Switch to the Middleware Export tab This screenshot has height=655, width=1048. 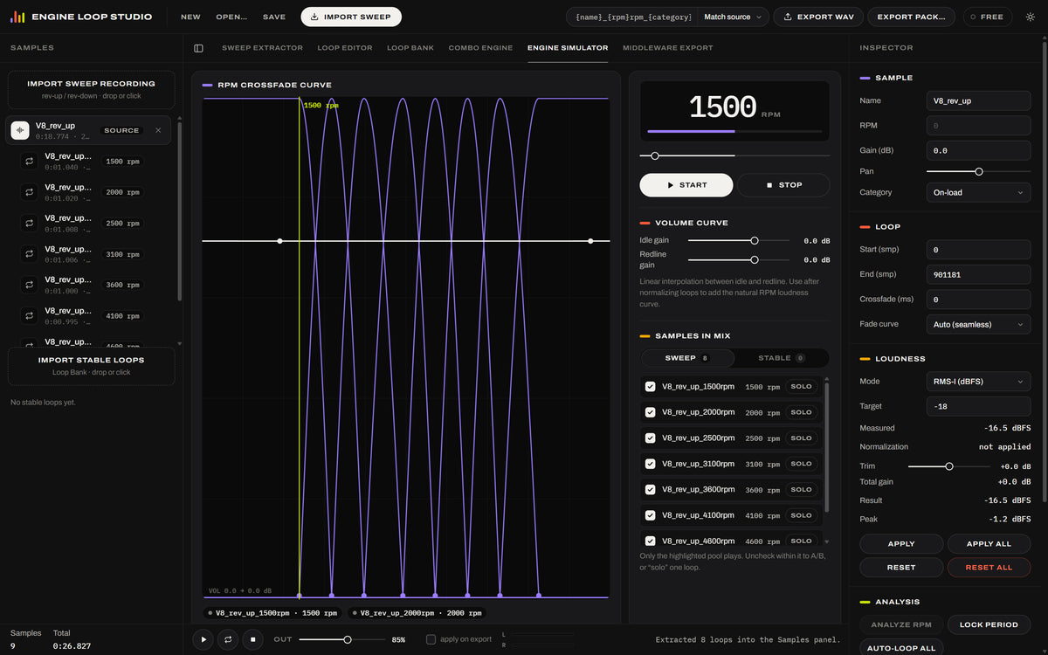click(x=668, y=48)
